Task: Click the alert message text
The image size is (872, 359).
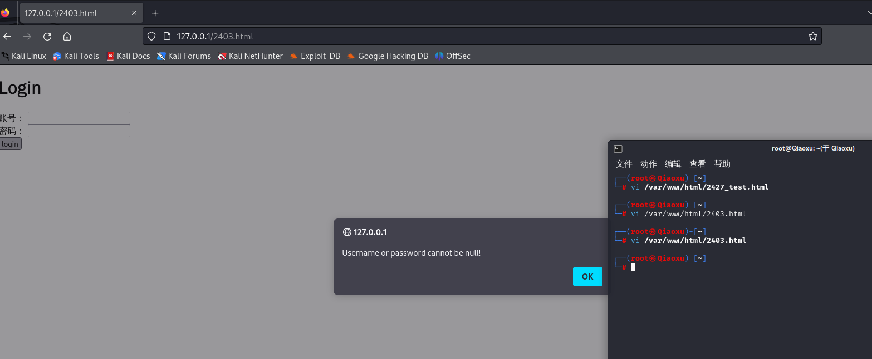Action: (411, 253)
